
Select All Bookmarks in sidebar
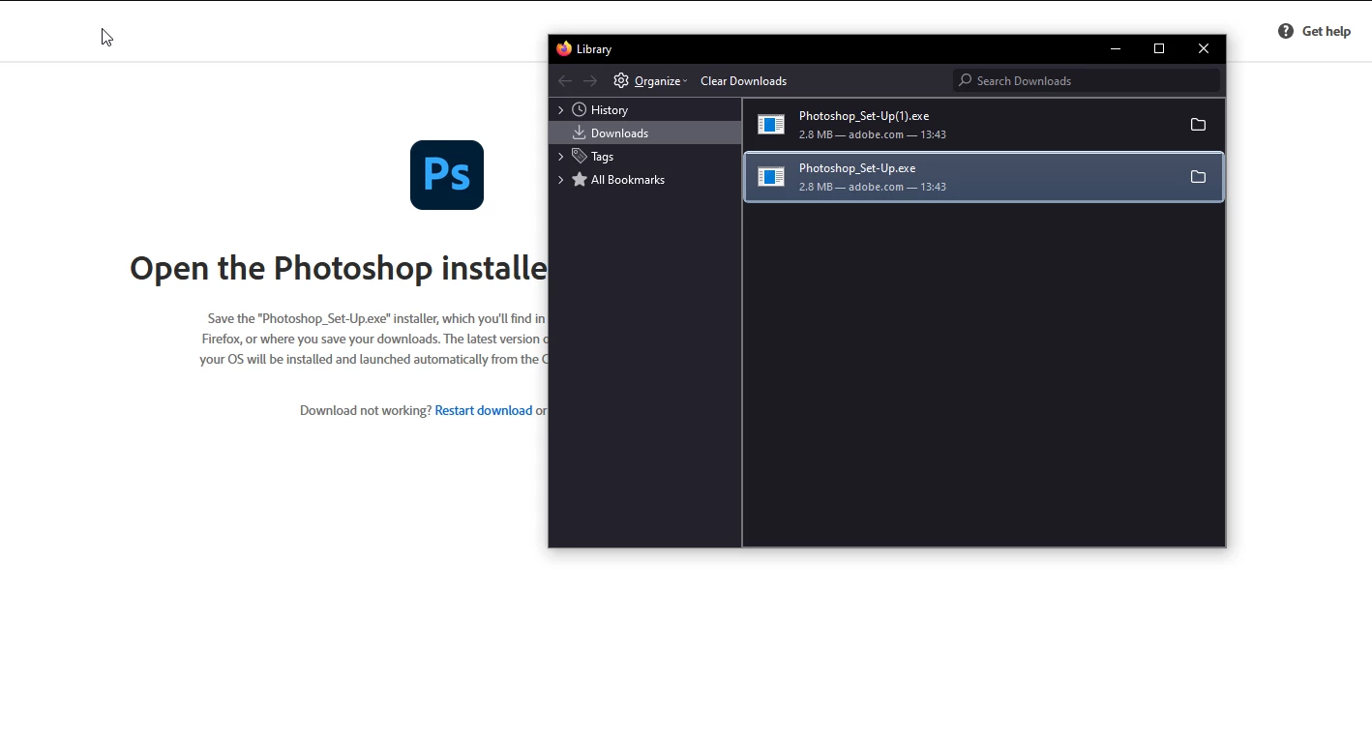[x=628, y=180]
